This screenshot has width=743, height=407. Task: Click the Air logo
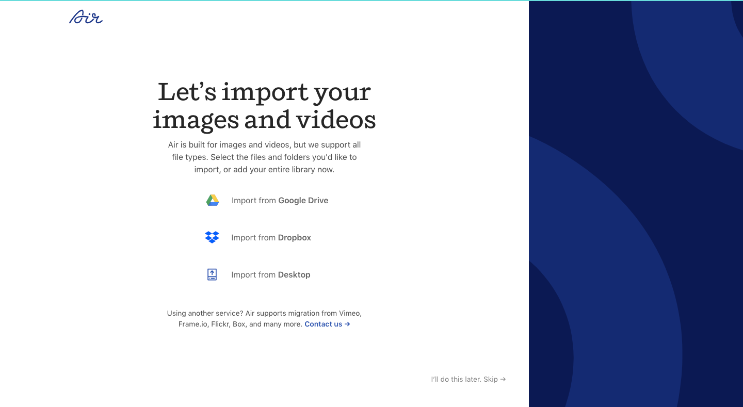coord(86,18)
